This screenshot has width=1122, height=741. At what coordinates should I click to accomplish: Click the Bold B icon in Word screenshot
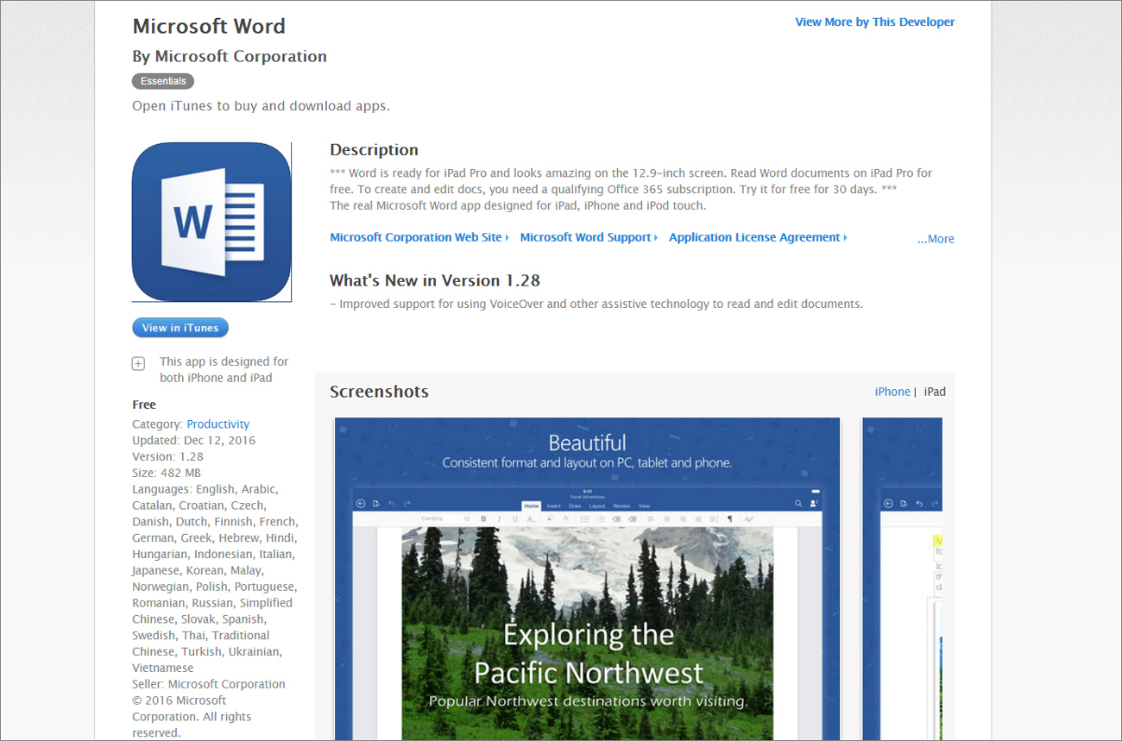(x=483, y=518)
